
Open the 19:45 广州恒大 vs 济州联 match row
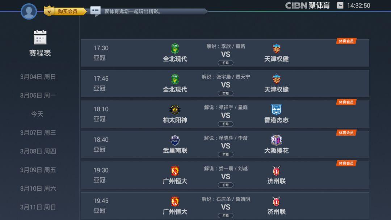tap(225, 206)
